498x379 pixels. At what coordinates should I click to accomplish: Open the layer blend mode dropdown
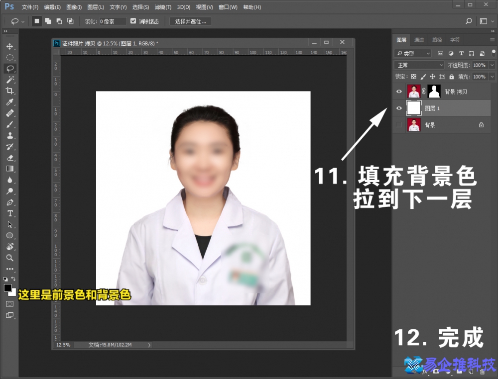(419, 65)
